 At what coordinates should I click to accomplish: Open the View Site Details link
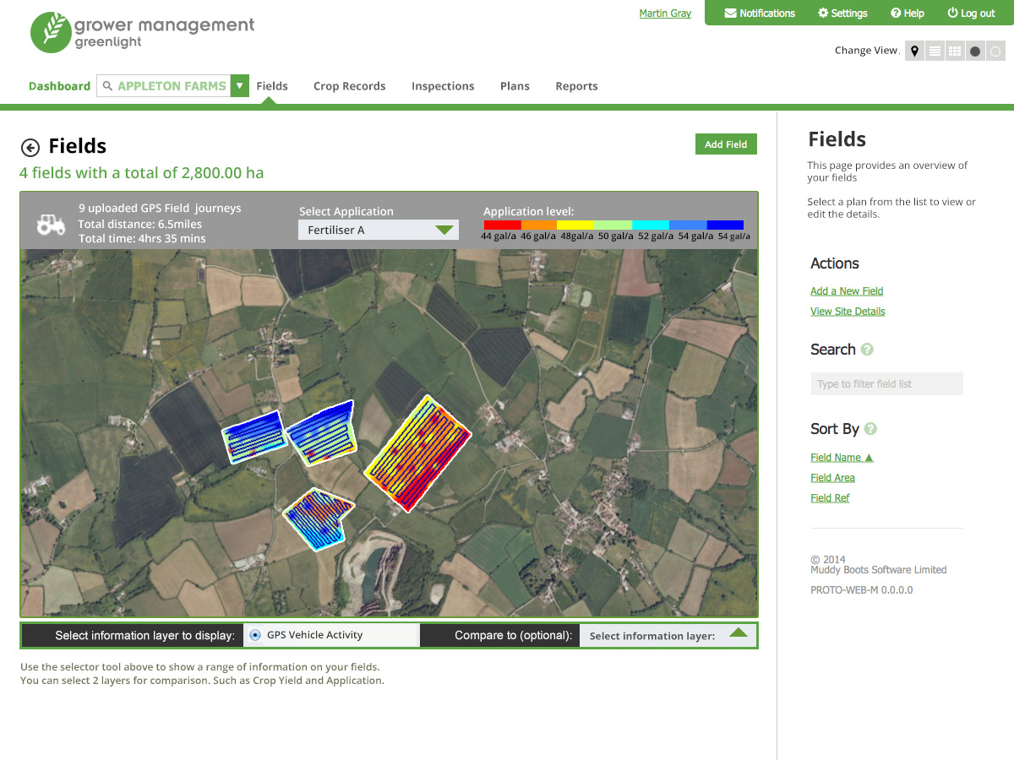[848, 311]
